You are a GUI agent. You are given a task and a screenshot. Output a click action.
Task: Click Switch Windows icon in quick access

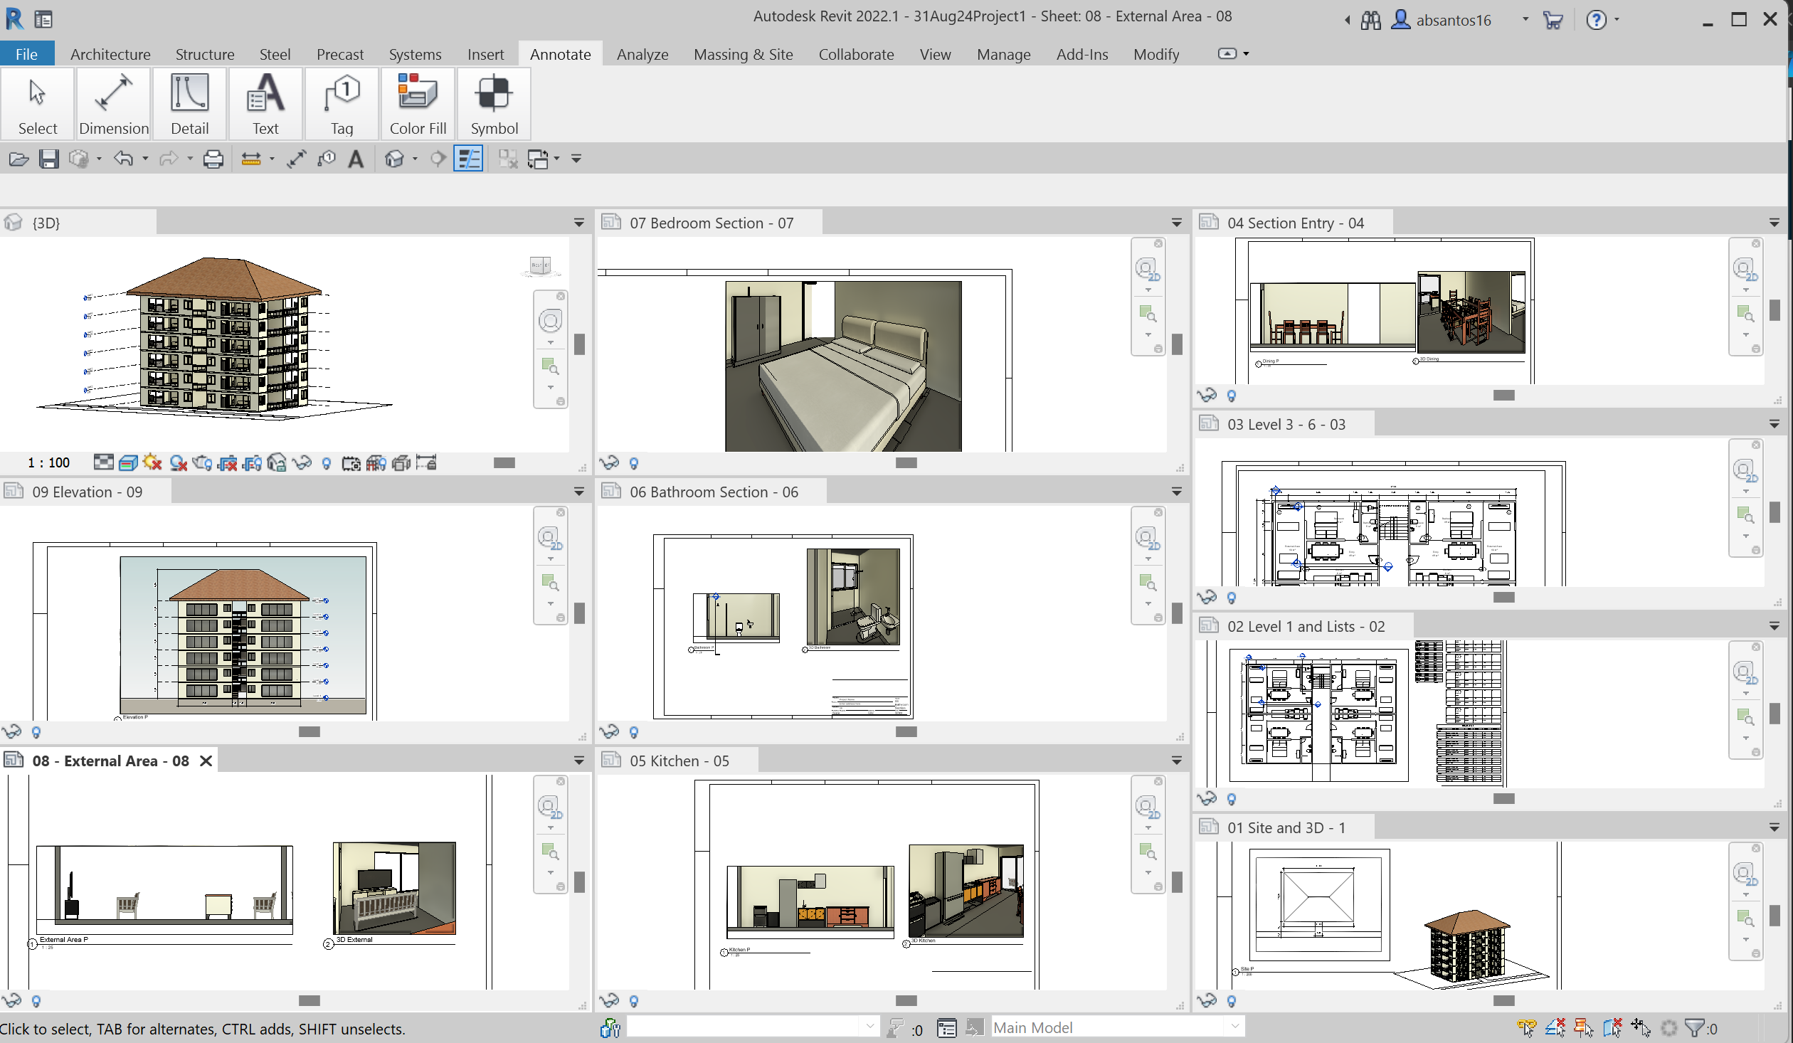tap(539, 159)
